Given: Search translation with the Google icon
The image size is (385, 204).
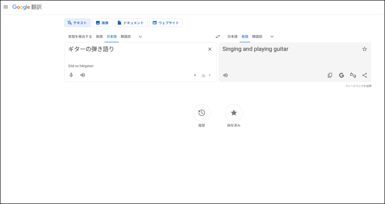Looking at the screenshot, I should click(341, 75).
